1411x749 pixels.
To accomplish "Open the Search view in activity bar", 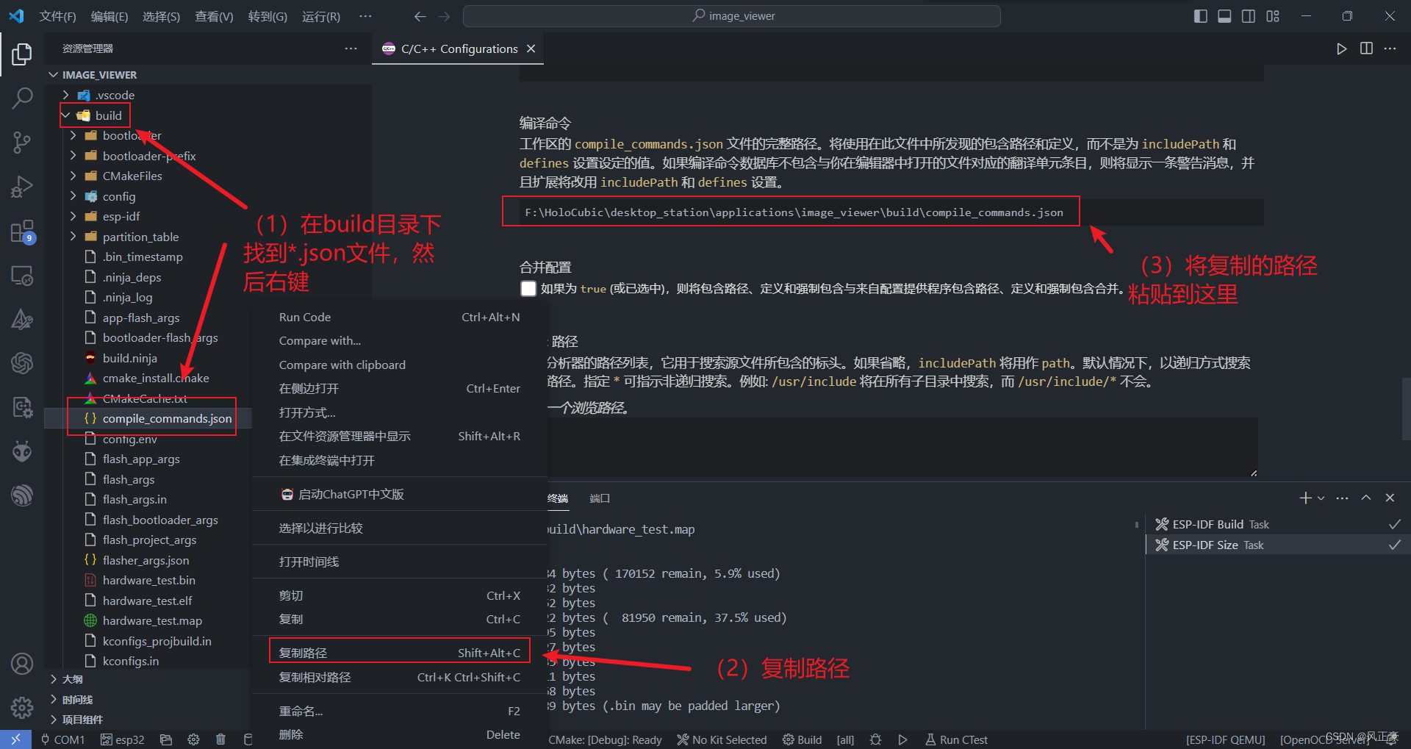I will point(22,98).
